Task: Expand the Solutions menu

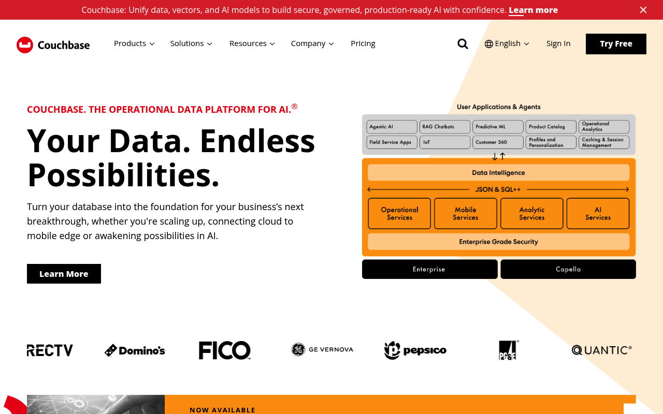Action: [191, 43]
